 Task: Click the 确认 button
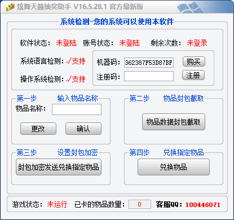83,129
